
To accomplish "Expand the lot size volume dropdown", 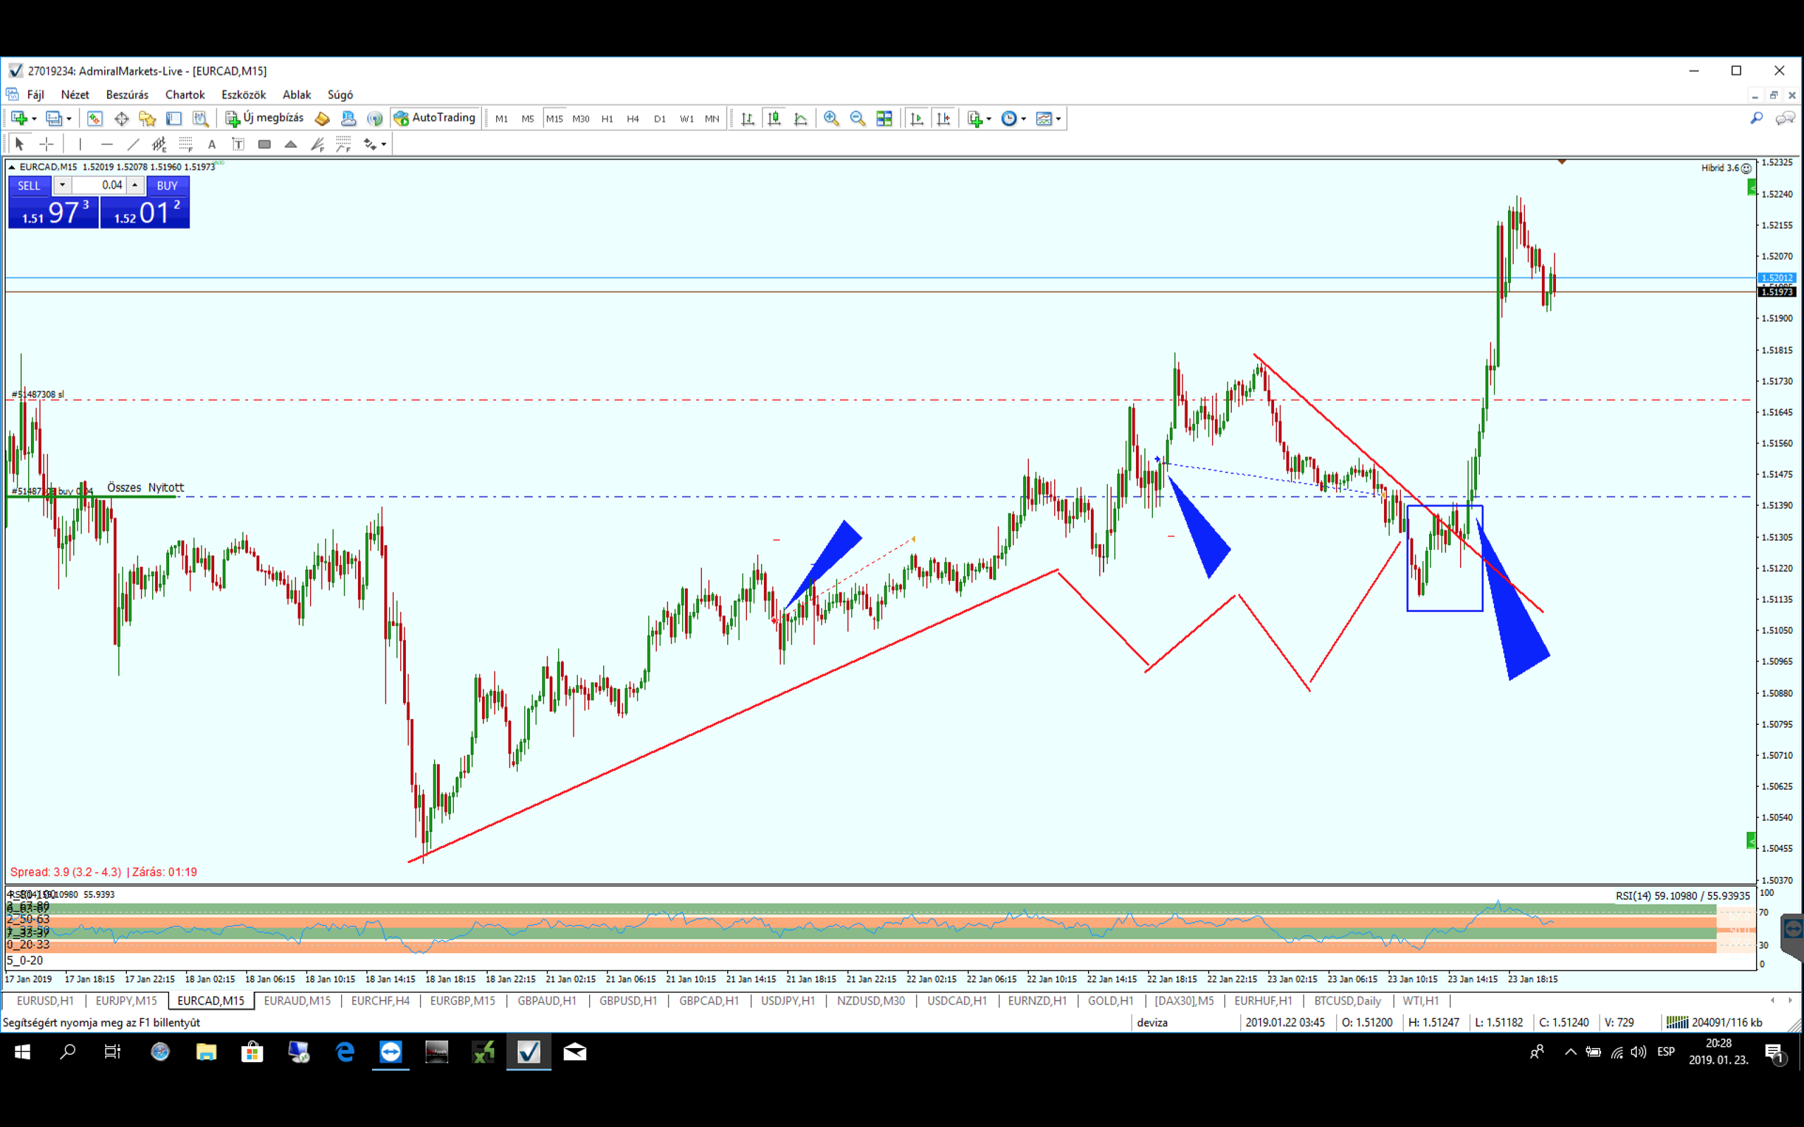I will tap(62, 185).
